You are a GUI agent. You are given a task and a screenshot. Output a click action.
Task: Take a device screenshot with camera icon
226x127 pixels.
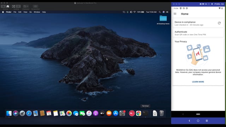click(201, 4)
